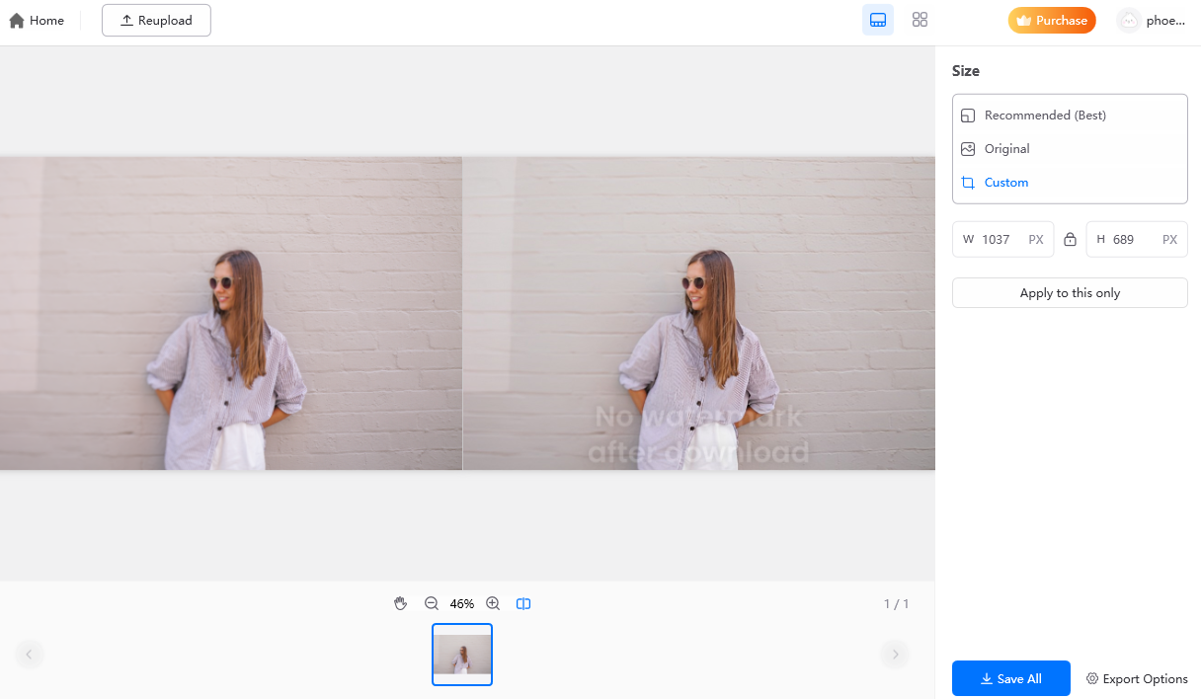1201x699 pixels.
Task: Click the width input field
Action: click(x=1002, y=239)
